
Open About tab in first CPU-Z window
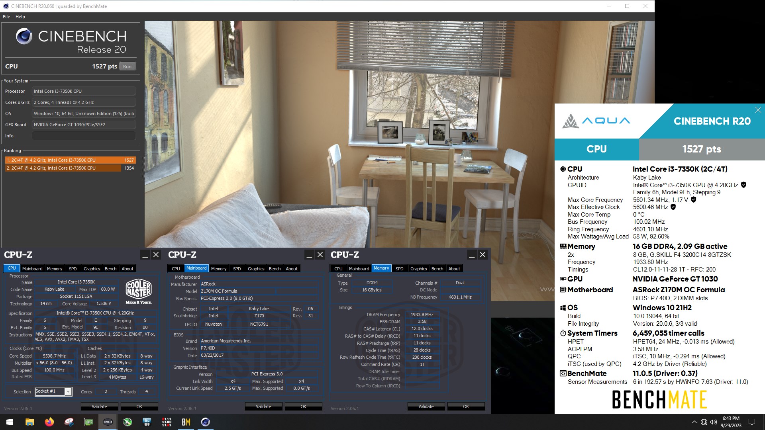[x=127, y=269]
